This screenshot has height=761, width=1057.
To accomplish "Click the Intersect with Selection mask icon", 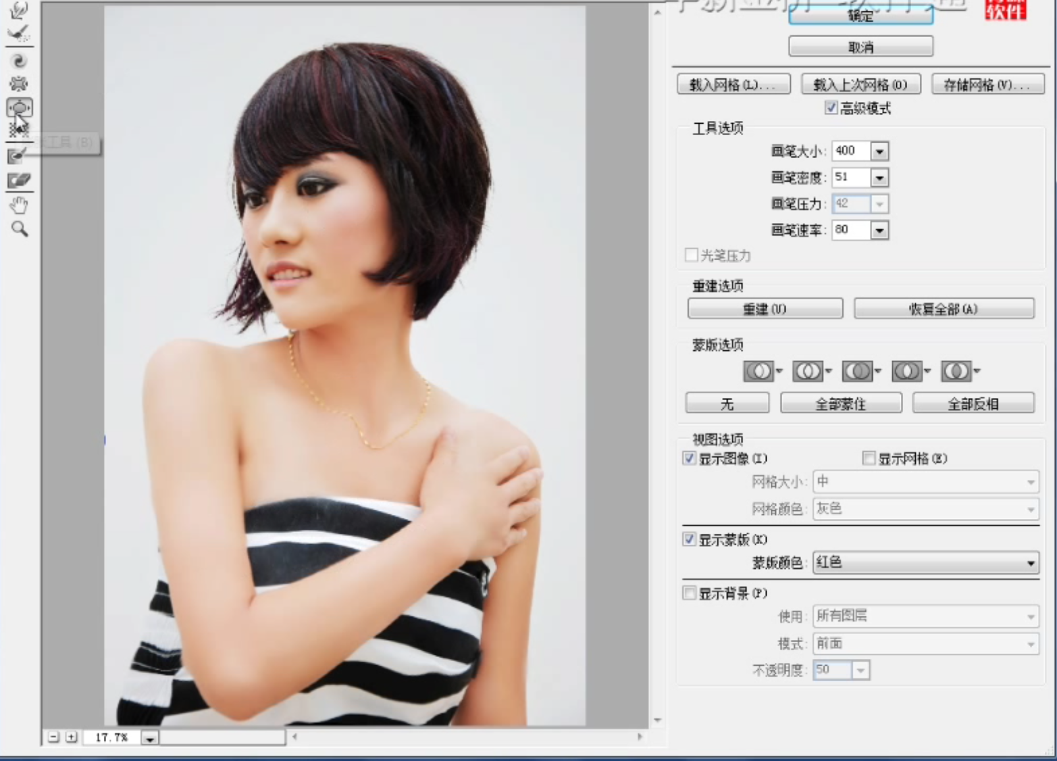I will click(906, 371).
